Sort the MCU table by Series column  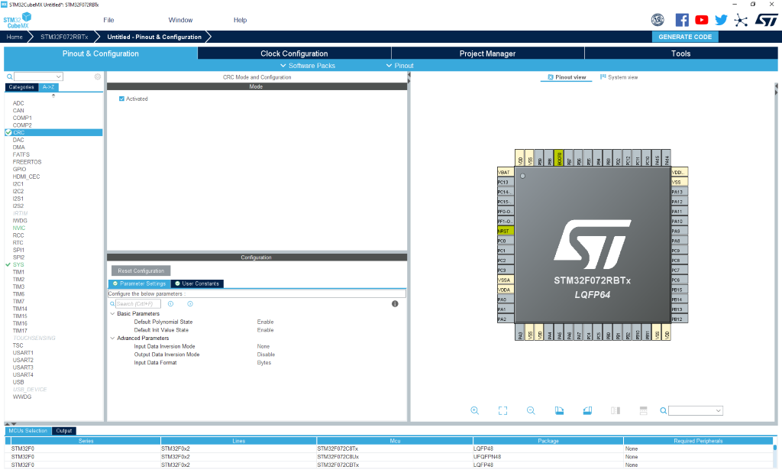point(86,441)
